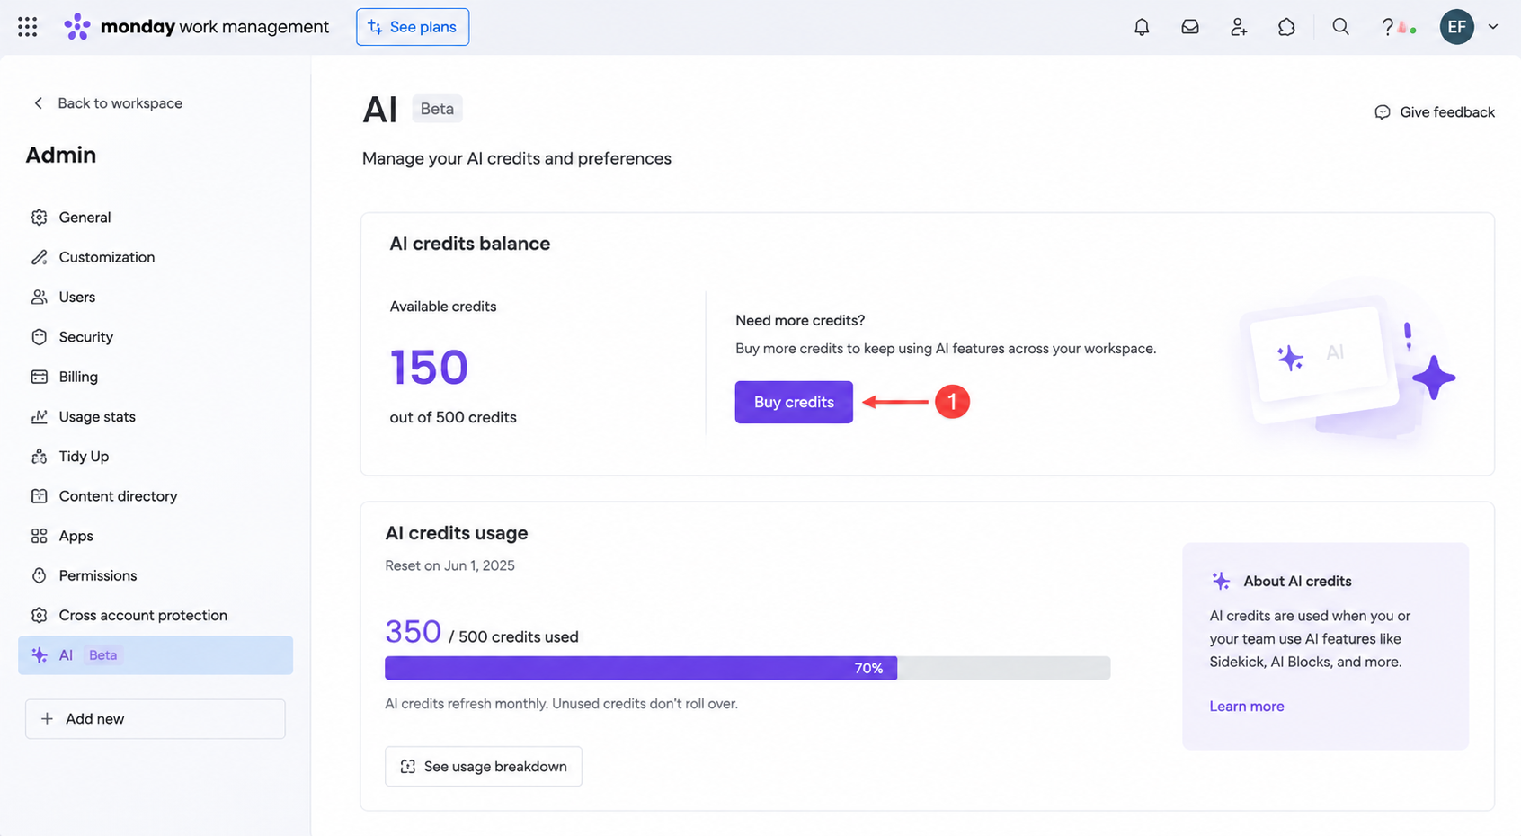Click the Apps grid icon in sidebar
The image size is (1521, 836).
[x=39, y=536]
